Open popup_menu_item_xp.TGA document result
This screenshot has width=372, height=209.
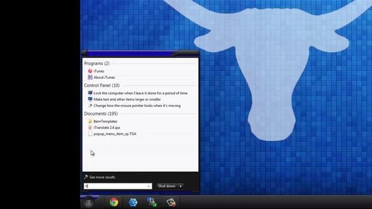tap(115, 134)
